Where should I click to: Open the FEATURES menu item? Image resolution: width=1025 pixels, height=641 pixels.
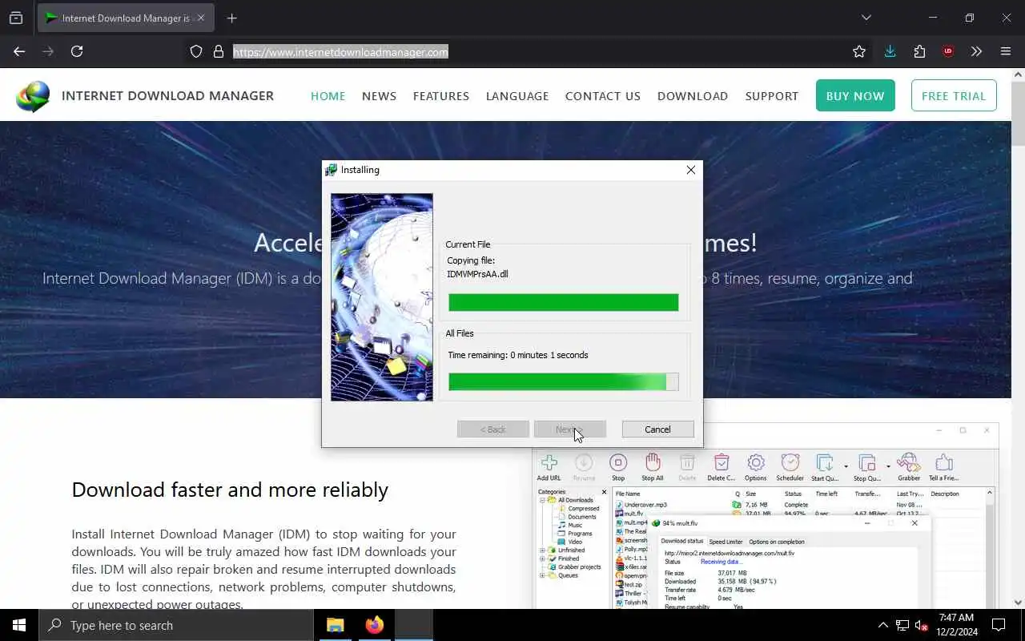tap(441, 95)
